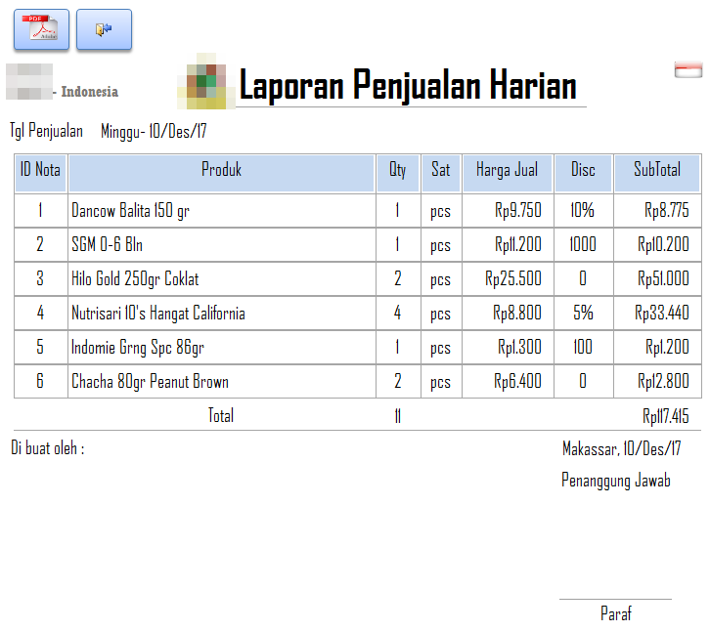The height and width of the screenshot is (631, 710).
Task: Click the date value Minggu- 10/Des/17
Action: pos(154,131)
